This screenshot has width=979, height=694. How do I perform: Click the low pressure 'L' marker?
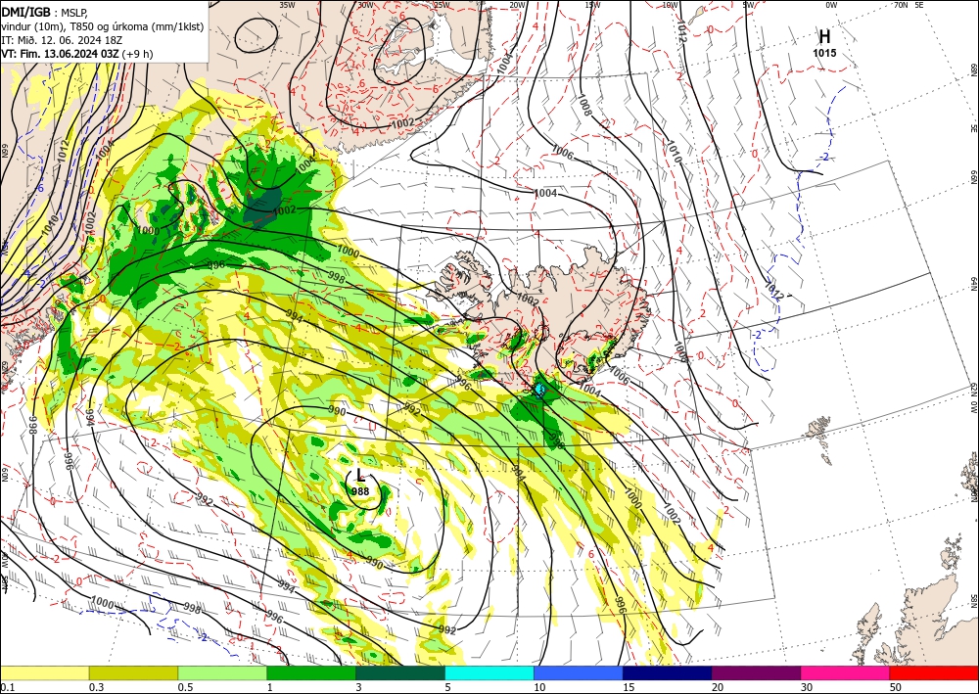tap(360, 477)
